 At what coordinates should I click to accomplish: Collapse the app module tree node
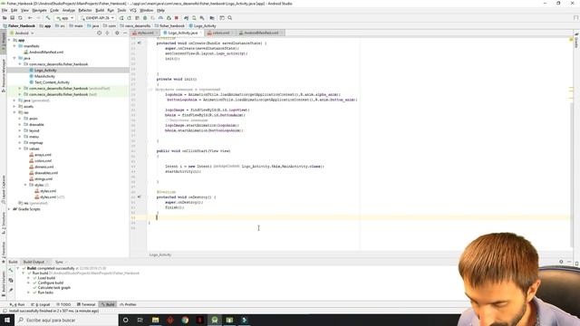click(9, 40)
